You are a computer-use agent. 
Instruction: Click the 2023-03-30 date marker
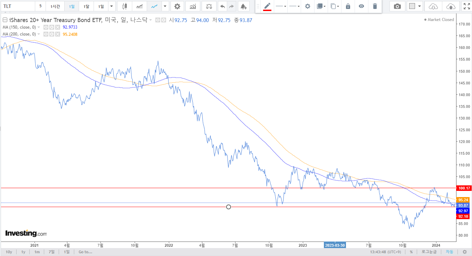[x=335, y=245]
